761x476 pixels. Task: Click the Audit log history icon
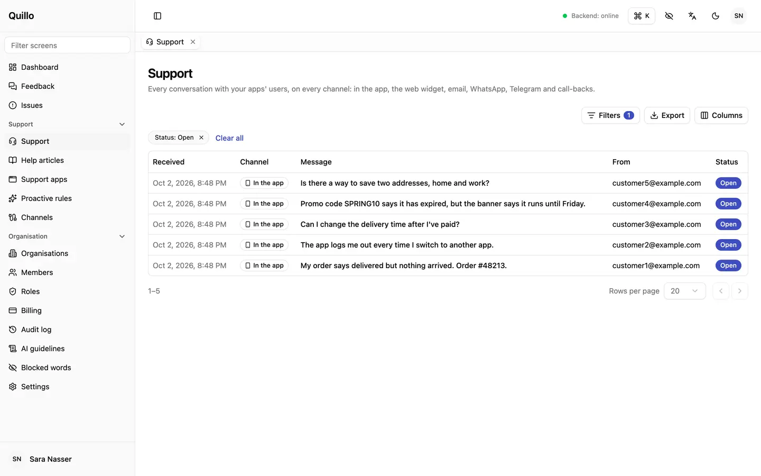pos(13,329)
